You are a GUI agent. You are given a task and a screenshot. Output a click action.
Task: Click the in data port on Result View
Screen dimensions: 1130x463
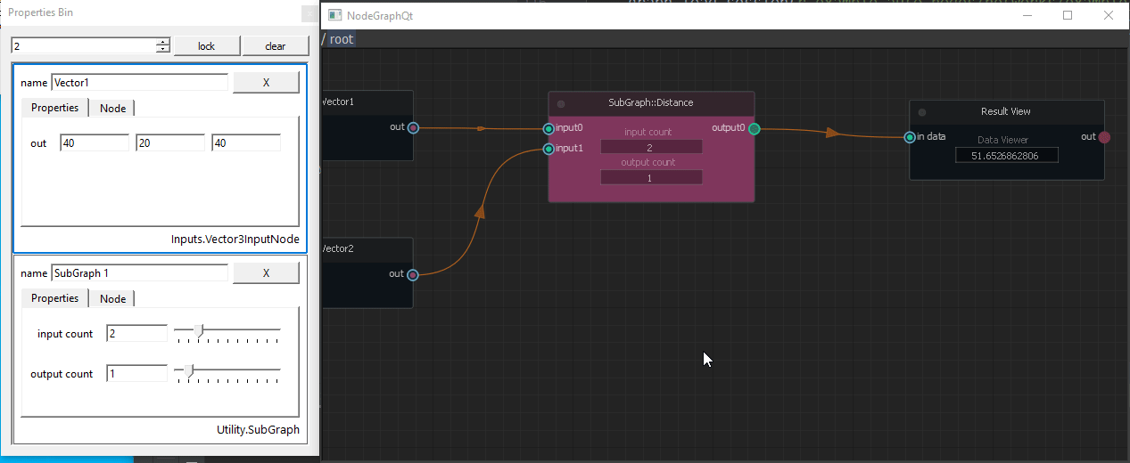click(x=910, y=137)
